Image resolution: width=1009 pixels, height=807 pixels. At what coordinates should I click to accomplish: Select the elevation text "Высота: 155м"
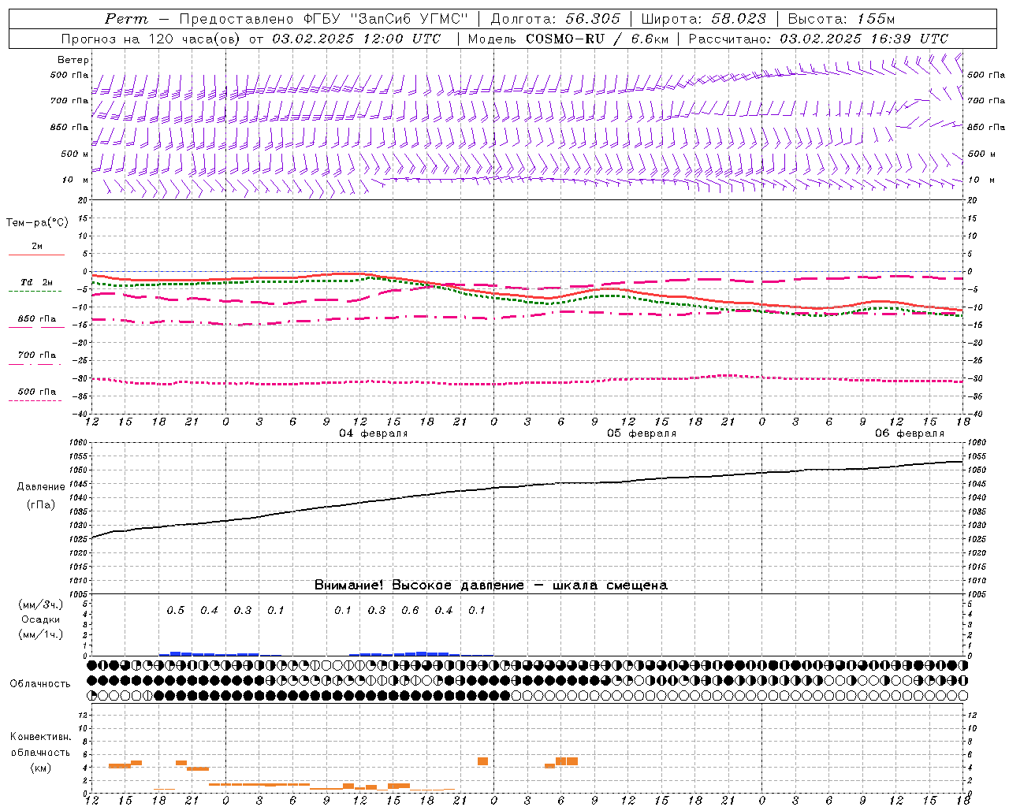[841, 19]
